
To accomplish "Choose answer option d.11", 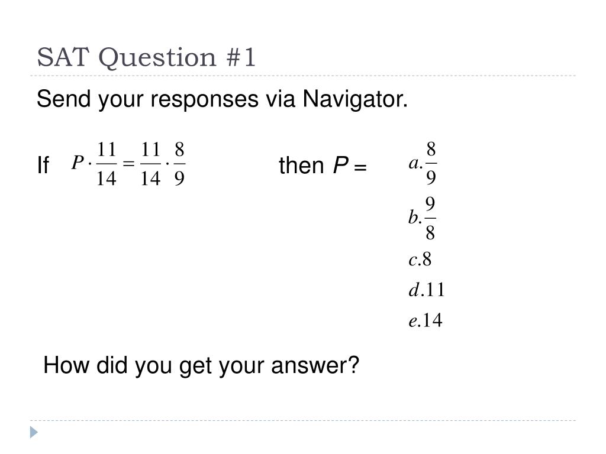I will [x=427, y=290].
